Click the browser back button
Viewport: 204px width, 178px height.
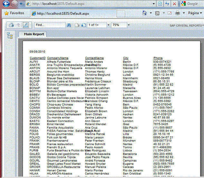[5, 4]
